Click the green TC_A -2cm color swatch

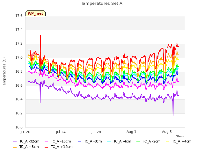point(138,142)
